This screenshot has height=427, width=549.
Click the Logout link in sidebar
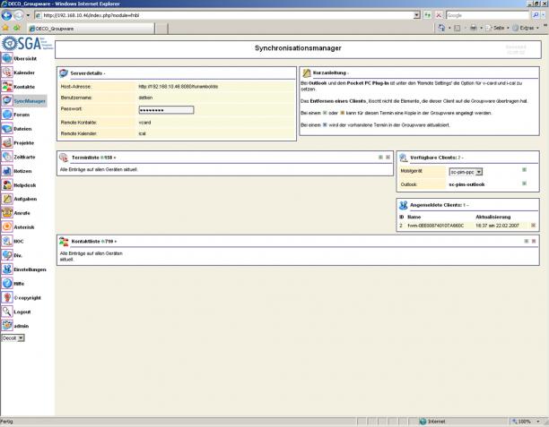click(22, 312)
